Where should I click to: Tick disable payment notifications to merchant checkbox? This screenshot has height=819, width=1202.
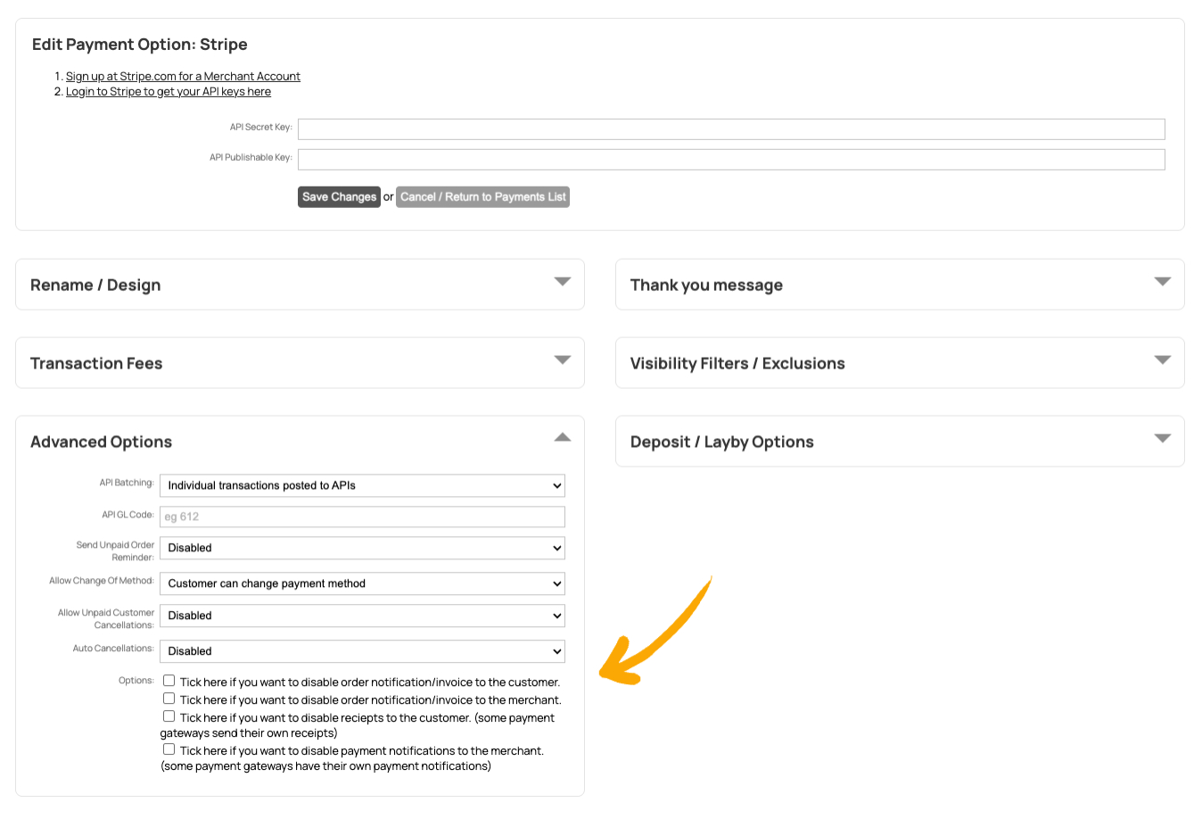[169, 749]
